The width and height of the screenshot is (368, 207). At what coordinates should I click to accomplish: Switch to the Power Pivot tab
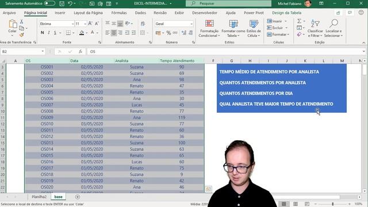click(254, 13)
